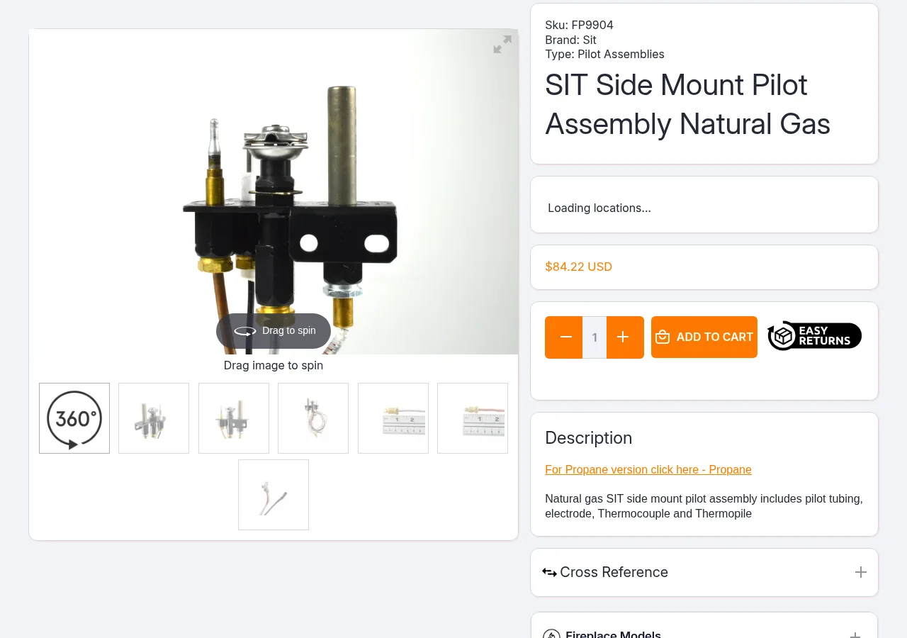Select the 360° spin view thumbnail
The image size is (907, 638).
74,418
